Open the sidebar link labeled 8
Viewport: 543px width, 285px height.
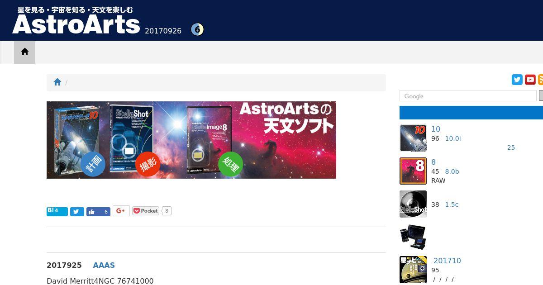433,162
